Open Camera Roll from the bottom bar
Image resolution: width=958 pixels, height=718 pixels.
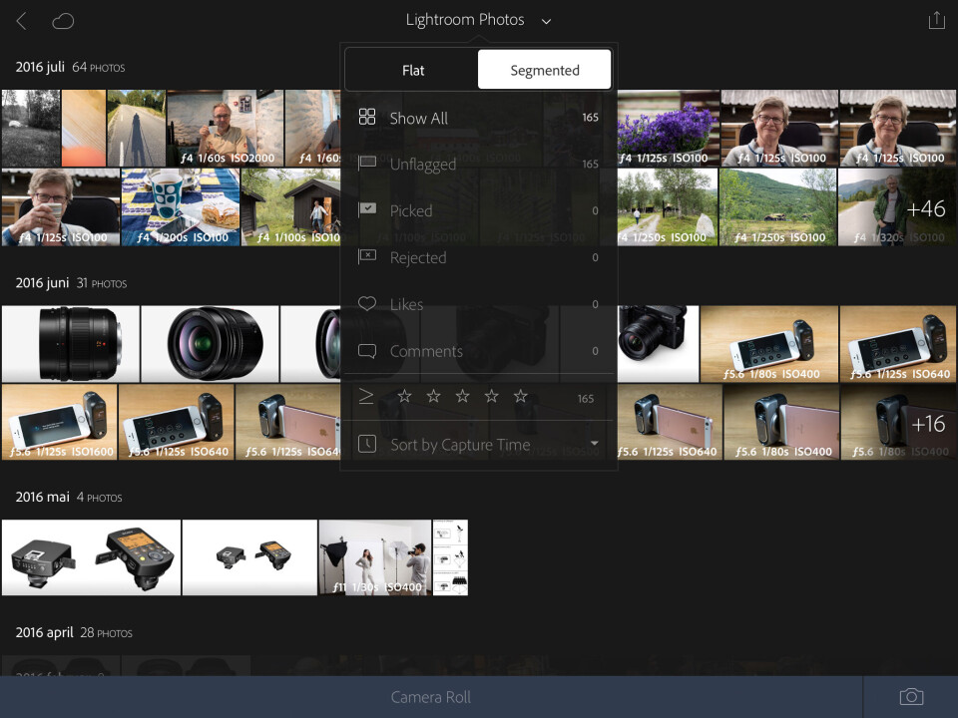point(431,697)
